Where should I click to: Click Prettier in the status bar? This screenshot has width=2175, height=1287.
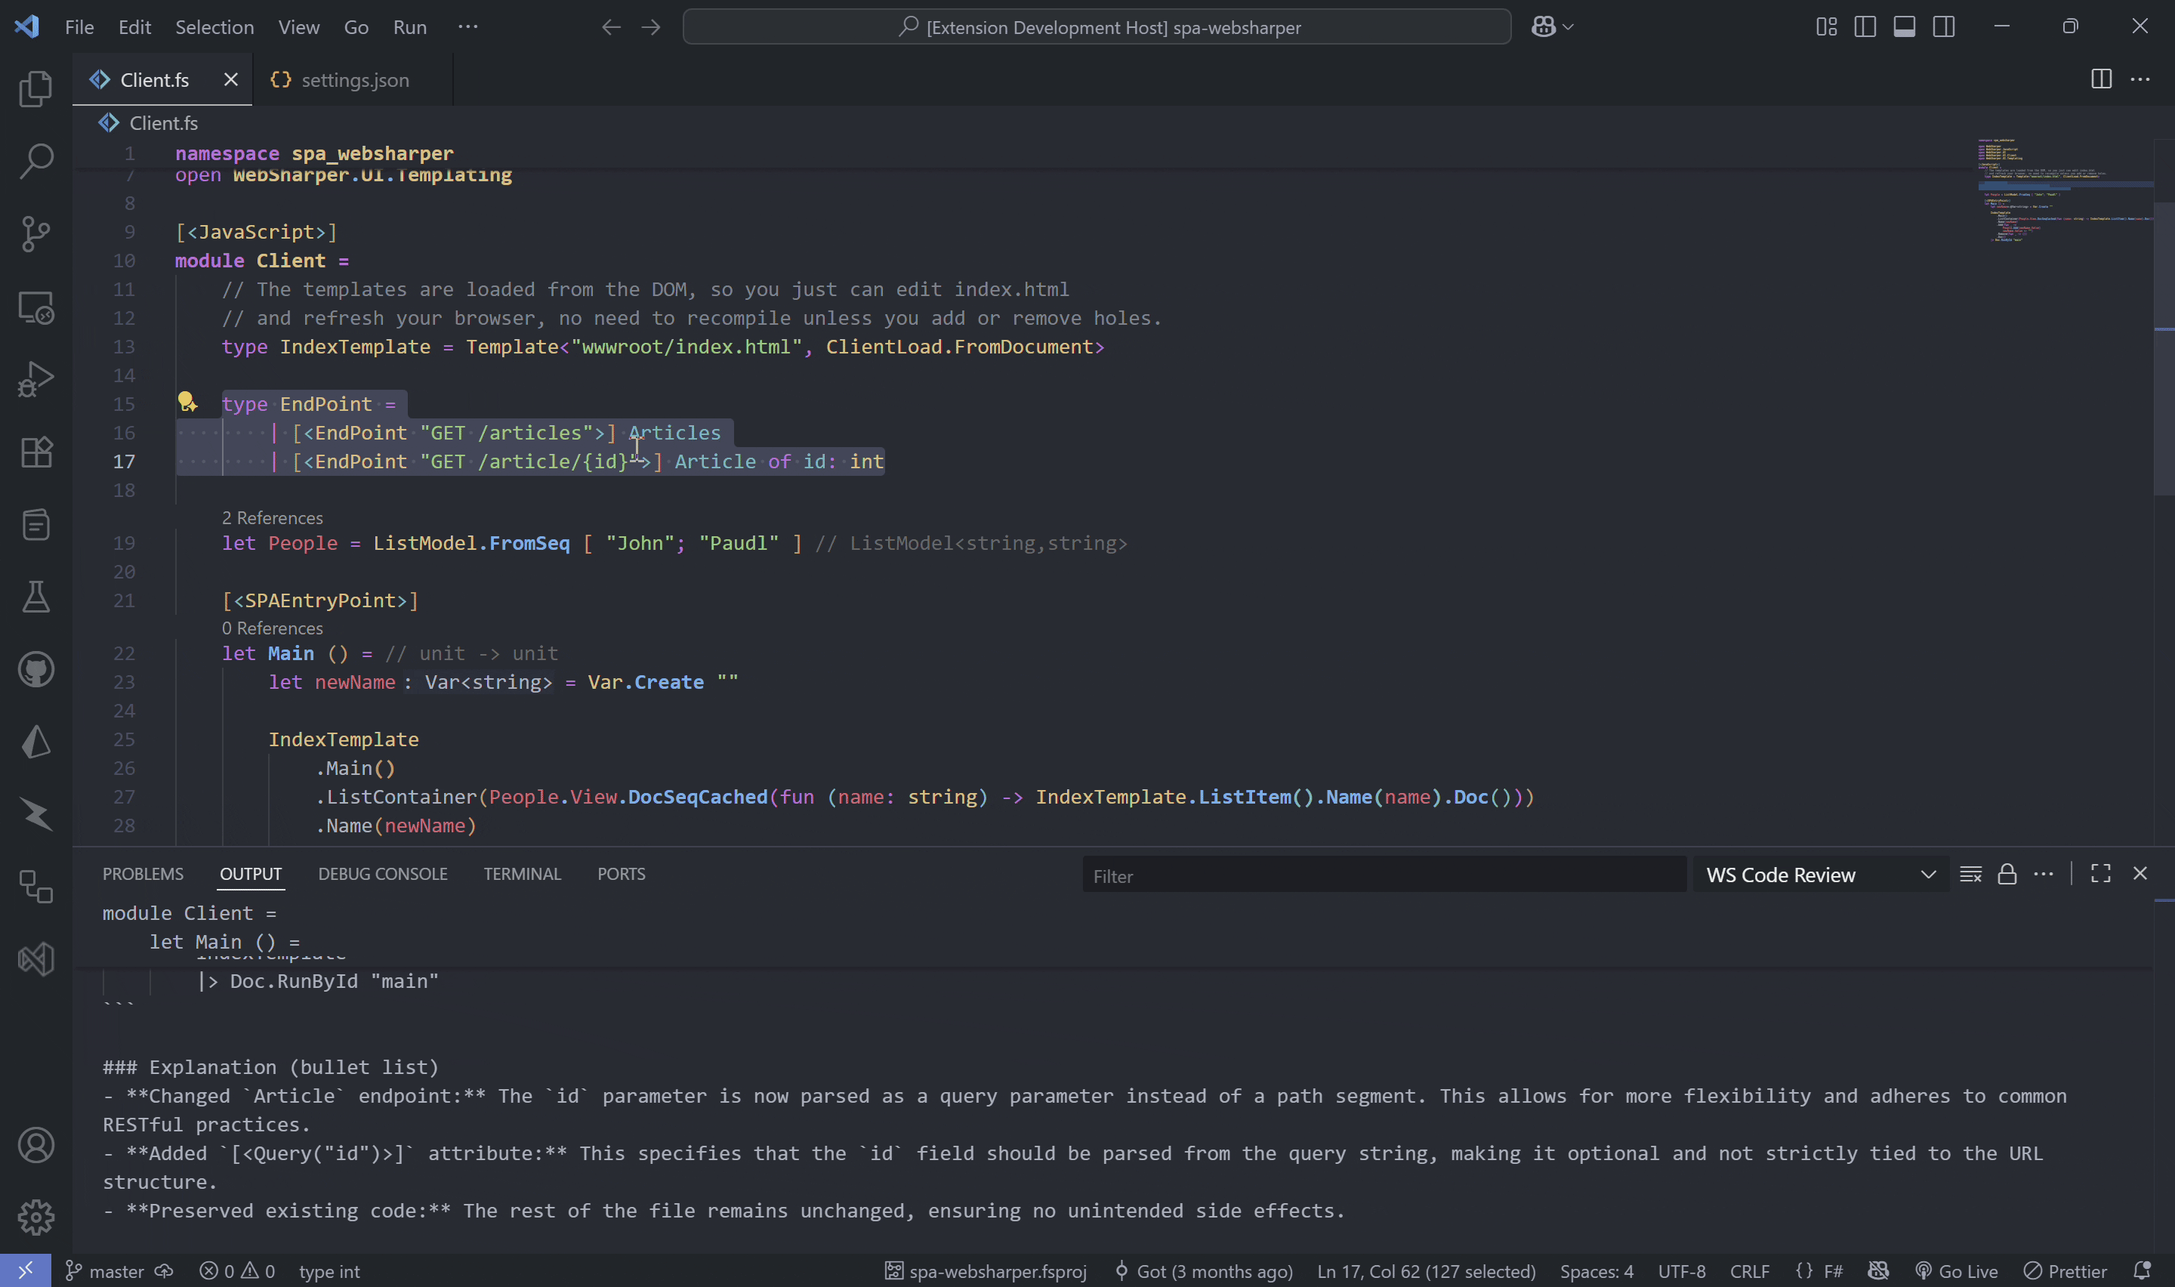pos(2065,1271)
